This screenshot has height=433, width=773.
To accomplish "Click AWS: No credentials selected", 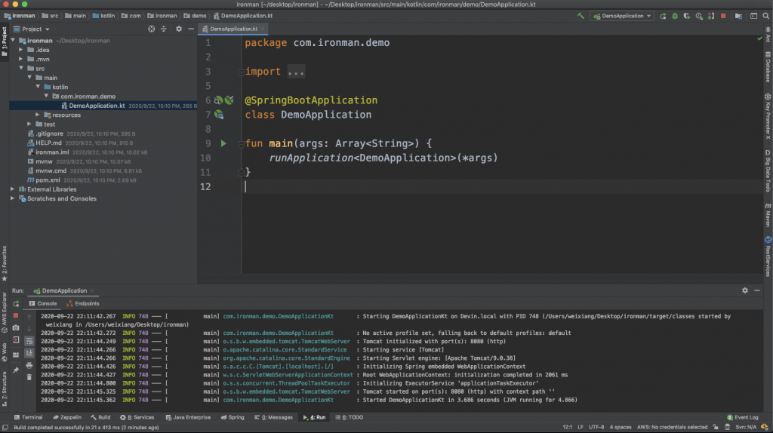I will coord(672,427).
